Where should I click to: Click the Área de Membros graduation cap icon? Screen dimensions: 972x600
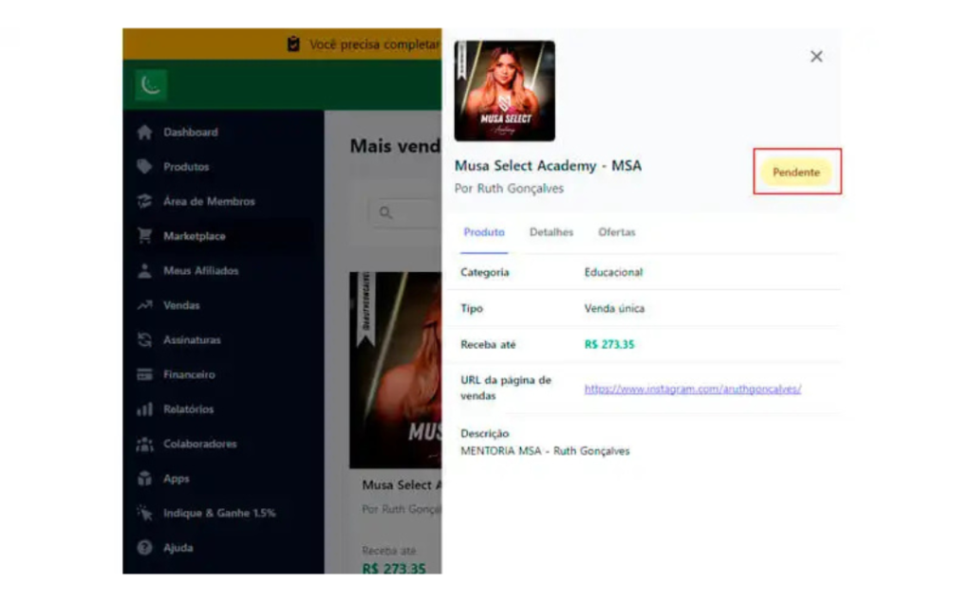pyautogui.click(x=145, y=202)
